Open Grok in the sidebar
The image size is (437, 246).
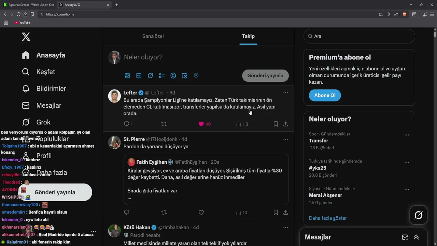pyautogui.click(x=36, y=122)
